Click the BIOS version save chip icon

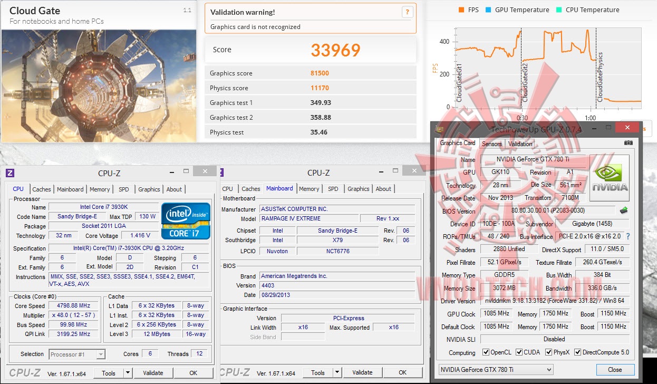point(624,210)
